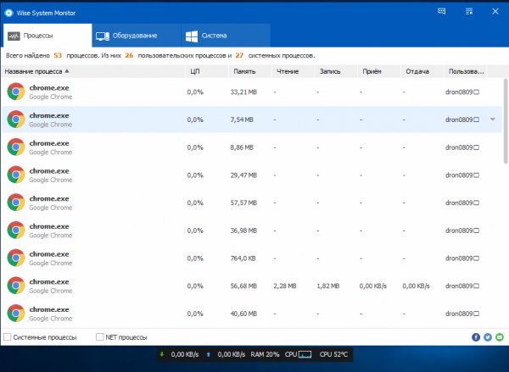Sort by Пользователь column header

pyautogui.click(x=466, y=71)
